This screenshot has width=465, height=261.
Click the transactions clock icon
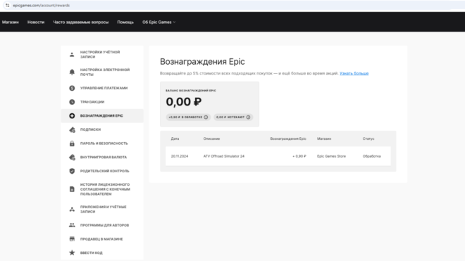(x=72, y=102)
